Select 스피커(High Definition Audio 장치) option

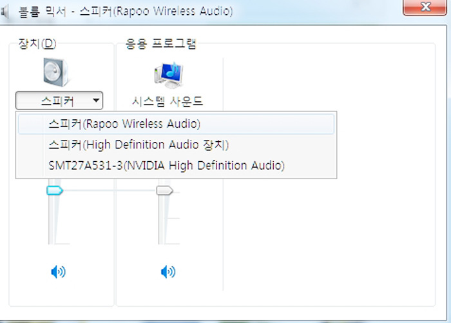point(176,145)
